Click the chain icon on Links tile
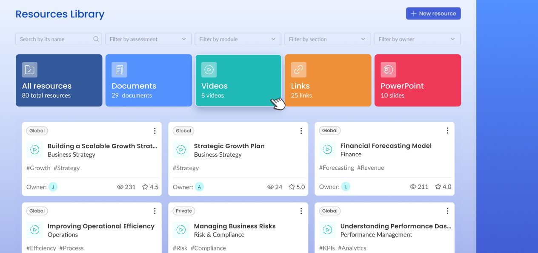The height and width of the screenshot is (253, 538). click(x=299, y=70)
